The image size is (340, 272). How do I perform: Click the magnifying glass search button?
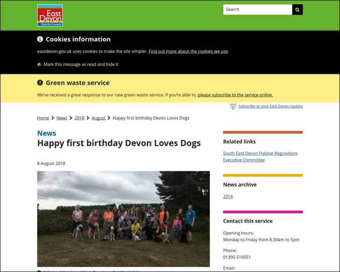297,10
